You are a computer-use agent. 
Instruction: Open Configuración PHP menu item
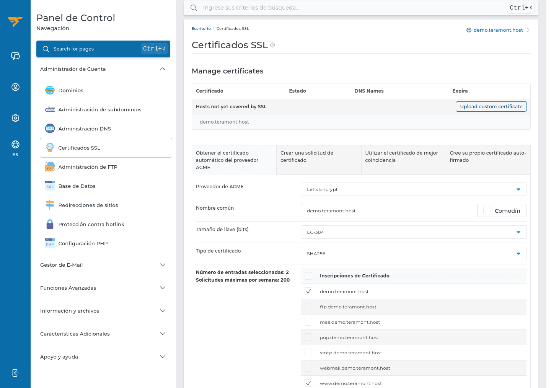click(106, 243)
